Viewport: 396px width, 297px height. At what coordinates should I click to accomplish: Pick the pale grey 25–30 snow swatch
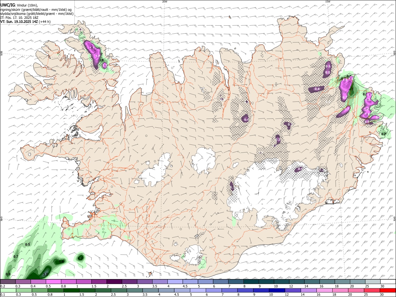tap(373, 282)
